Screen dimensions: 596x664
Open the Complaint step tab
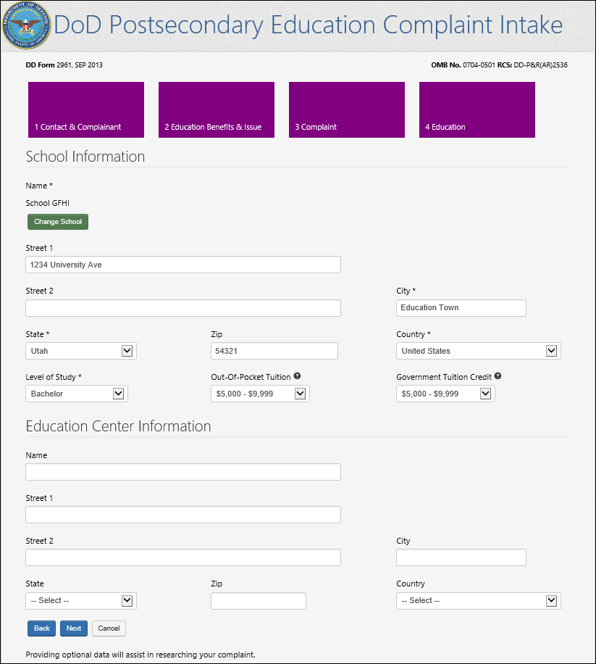pyautogui.click(x=347, y=109)
